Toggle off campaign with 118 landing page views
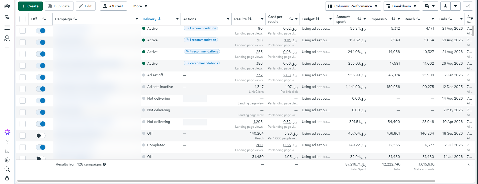The image size is (478, 184). click(x=41, y=42)
